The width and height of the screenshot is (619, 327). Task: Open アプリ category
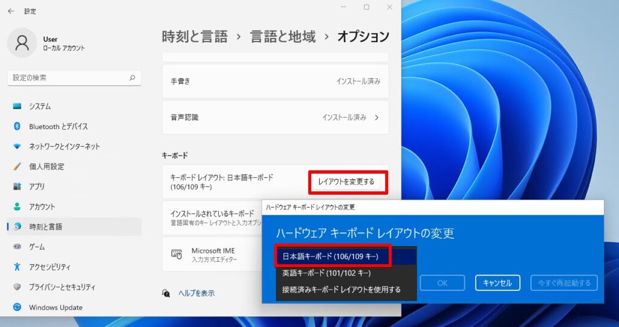[74, 187]
